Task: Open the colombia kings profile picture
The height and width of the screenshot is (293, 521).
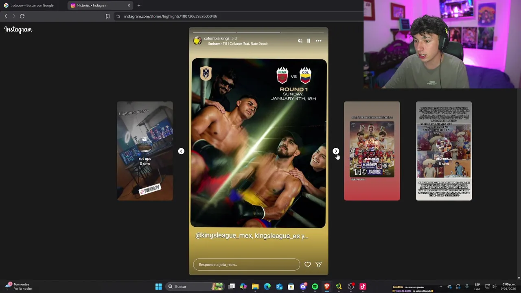Action: (197, 41)
